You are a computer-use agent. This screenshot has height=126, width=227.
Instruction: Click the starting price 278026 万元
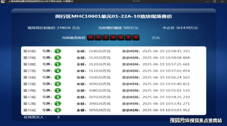click(68, 28)
